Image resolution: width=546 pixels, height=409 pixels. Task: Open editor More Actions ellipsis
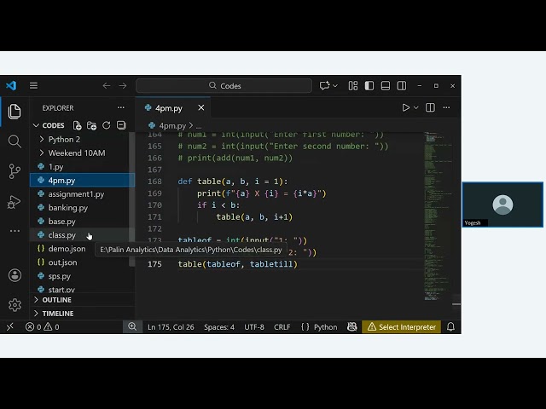pyautogui.click(x=446, y=108)
